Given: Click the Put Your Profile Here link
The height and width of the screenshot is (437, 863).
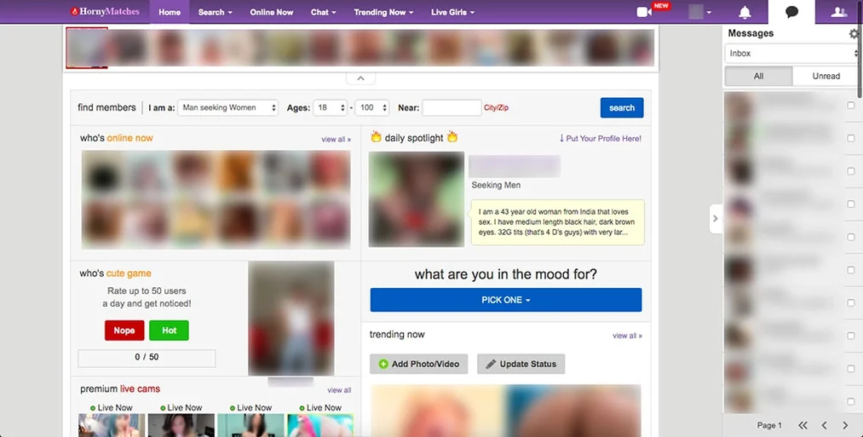Looking at the screenshot, I should click(x=601, y=139).
